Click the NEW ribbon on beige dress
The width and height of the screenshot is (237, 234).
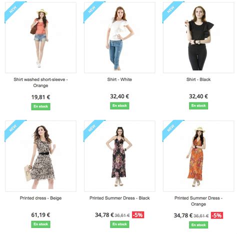tap(13, 128)
